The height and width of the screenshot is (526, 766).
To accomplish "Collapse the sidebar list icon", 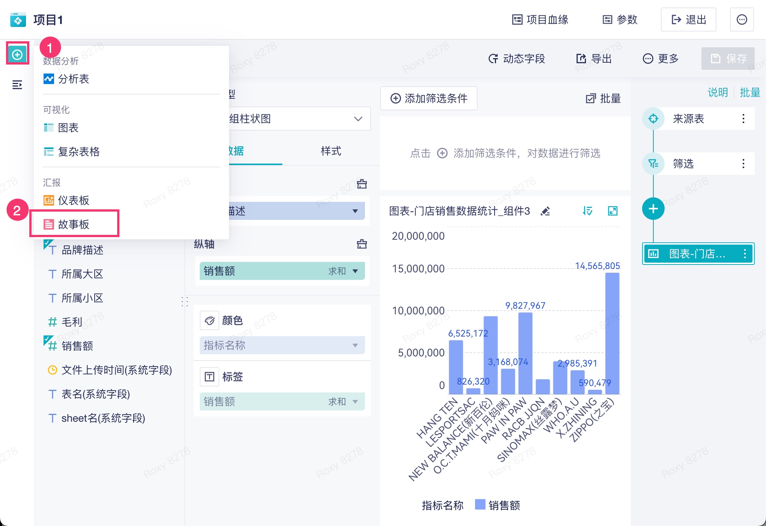I will click(x=17, y=85).
